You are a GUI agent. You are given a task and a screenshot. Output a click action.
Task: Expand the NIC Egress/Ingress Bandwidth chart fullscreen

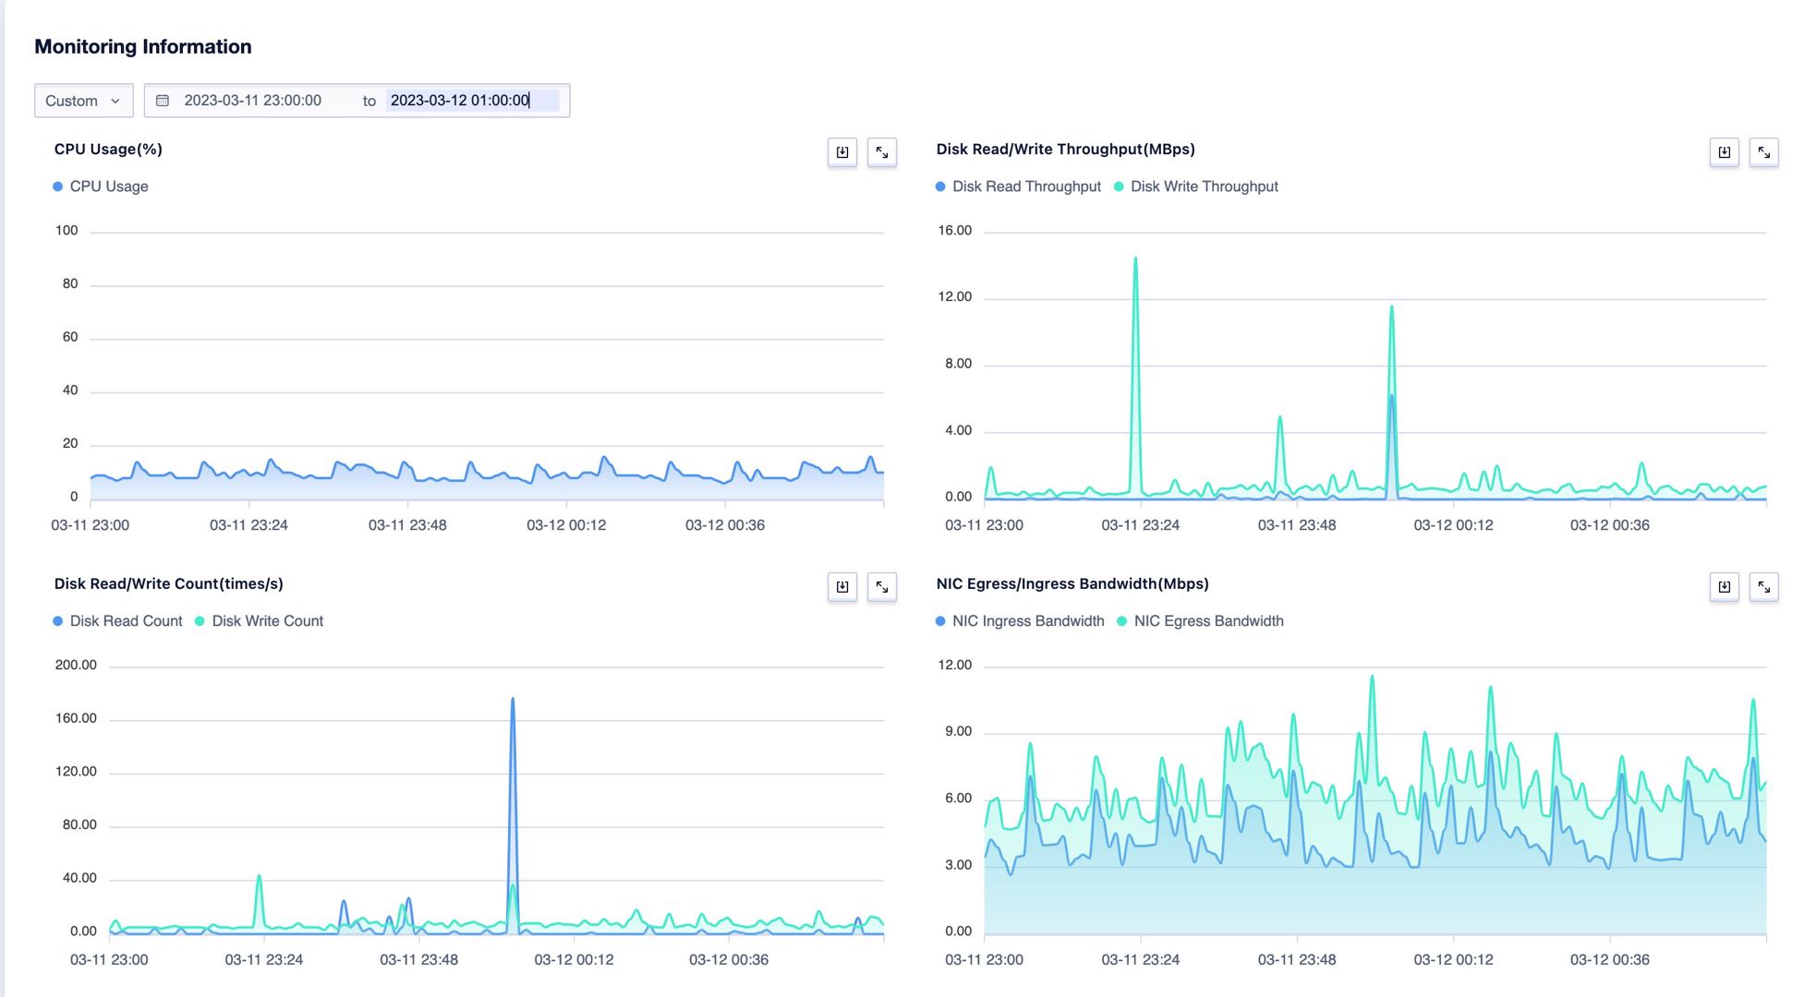pos(1764,586)
